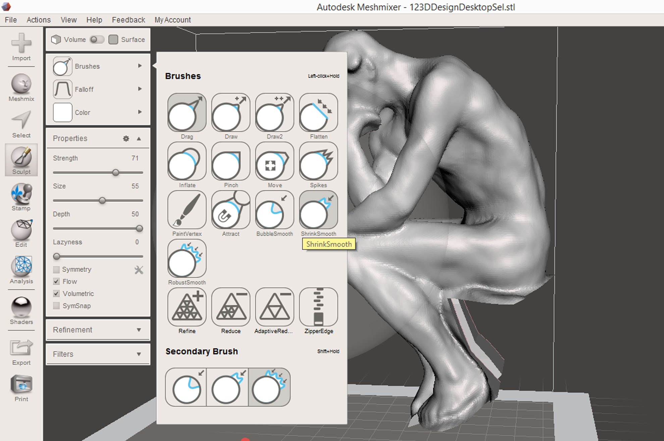The image size is (664, 441).
Task: Choose BubbleSmooth as secondary brush
Action: click(186, 387)
